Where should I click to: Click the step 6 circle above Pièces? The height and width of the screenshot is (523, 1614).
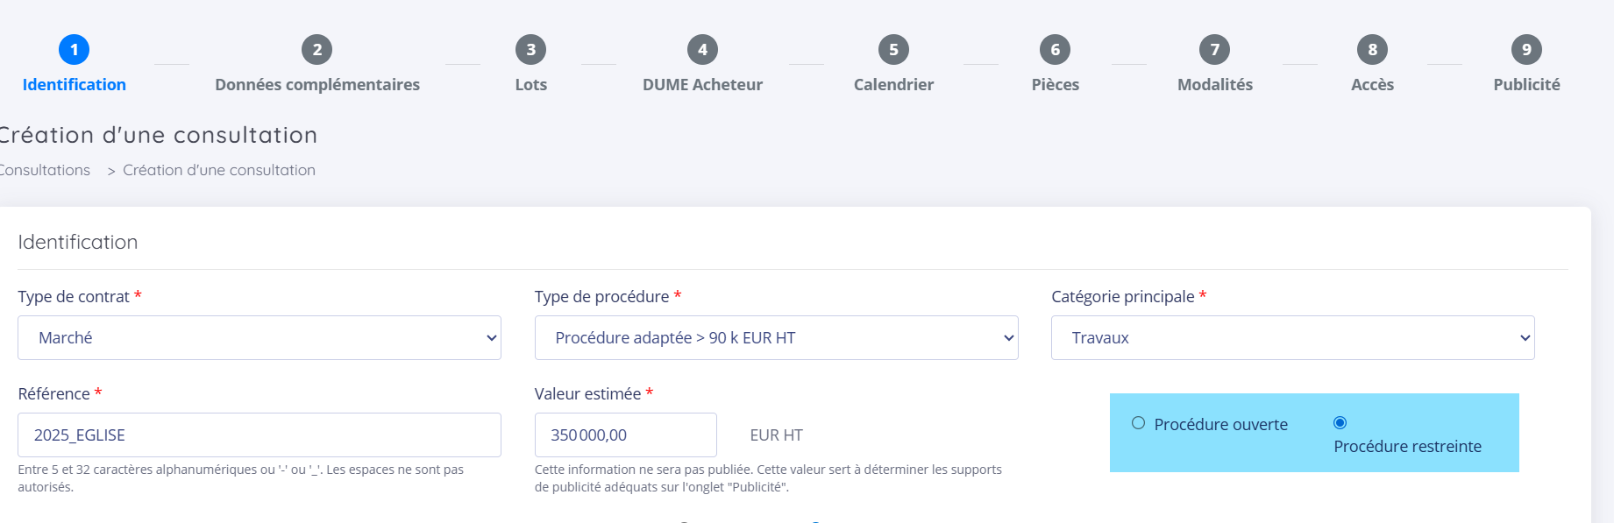[1055, 50]
